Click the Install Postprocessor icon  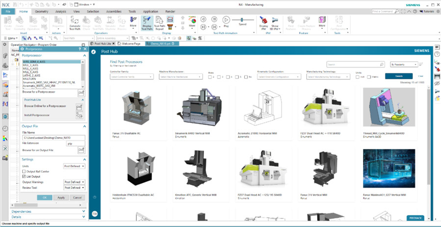(x=79, y=116)
